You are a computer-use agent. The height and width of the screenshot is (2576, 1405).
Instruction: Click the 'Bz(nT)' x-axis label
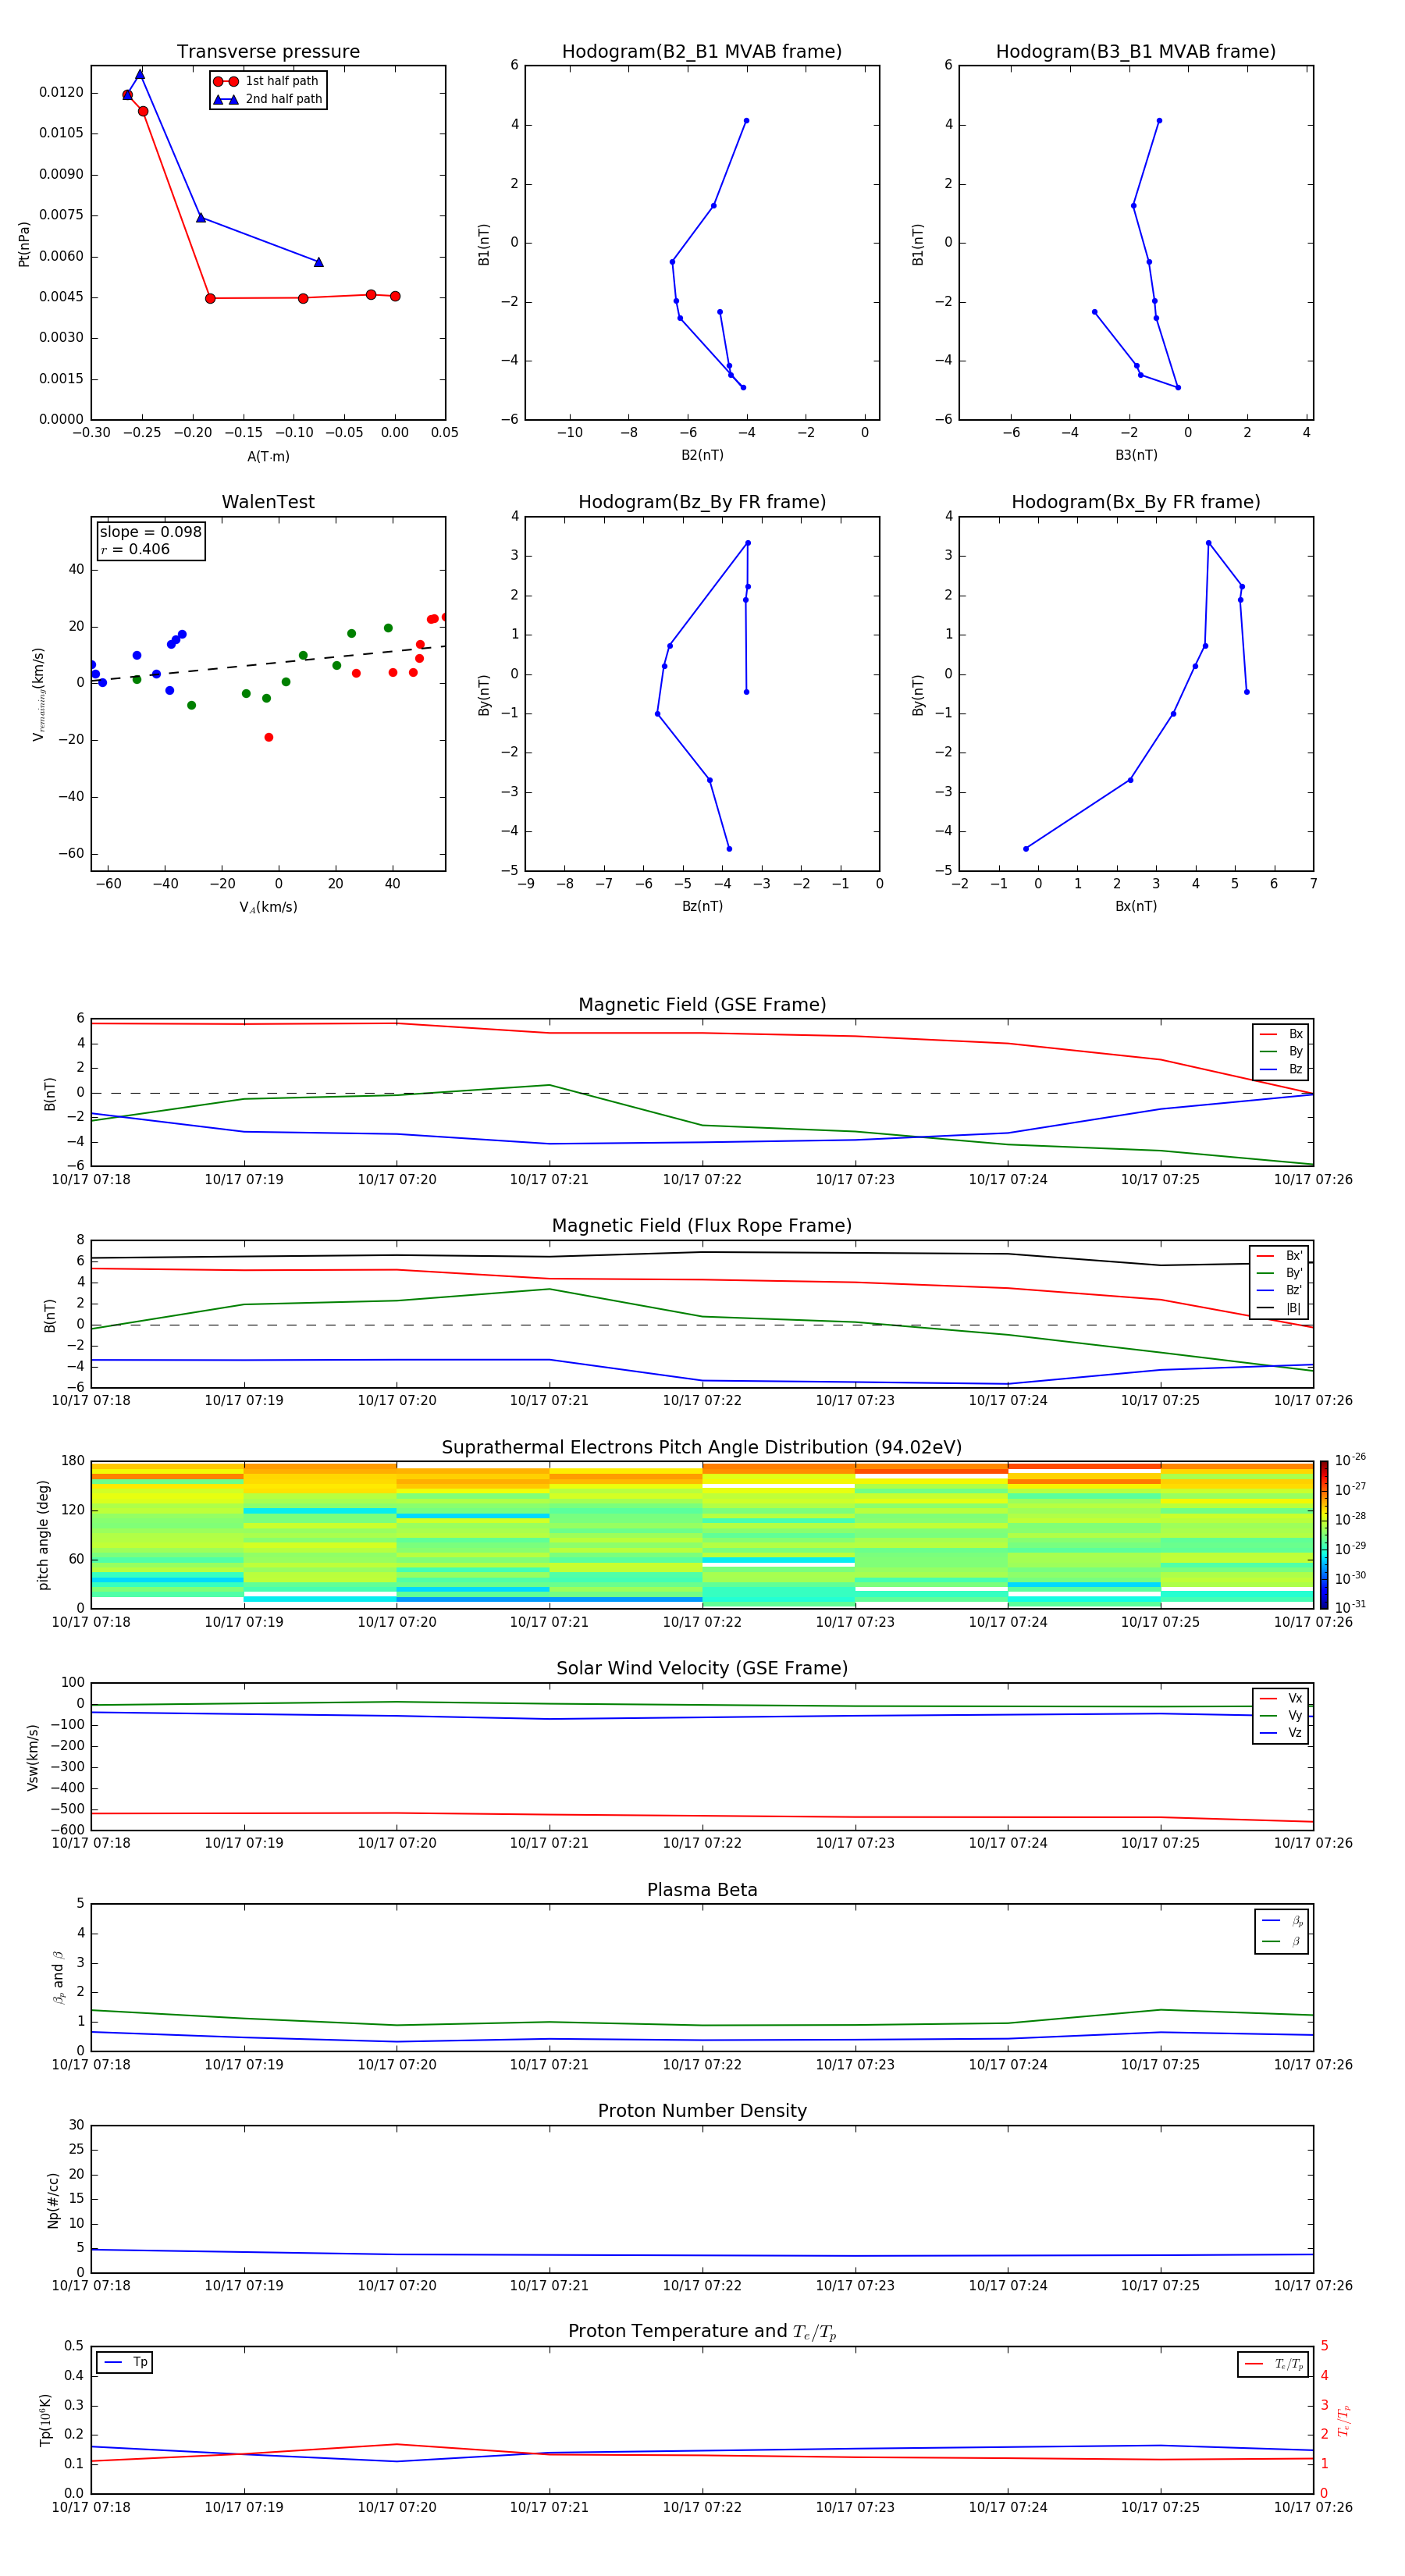point(702,906)
